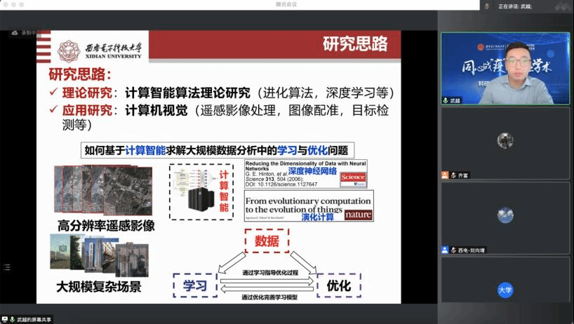Click the 录制中 recording label
Viewport: 574px width, 324px height.
click(29, 33)
